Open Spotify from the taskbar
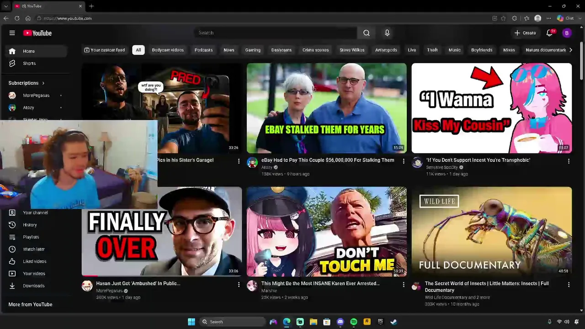The width and height of the screenshot is (585, 329). pyautogui.click(x=354, y=322)
